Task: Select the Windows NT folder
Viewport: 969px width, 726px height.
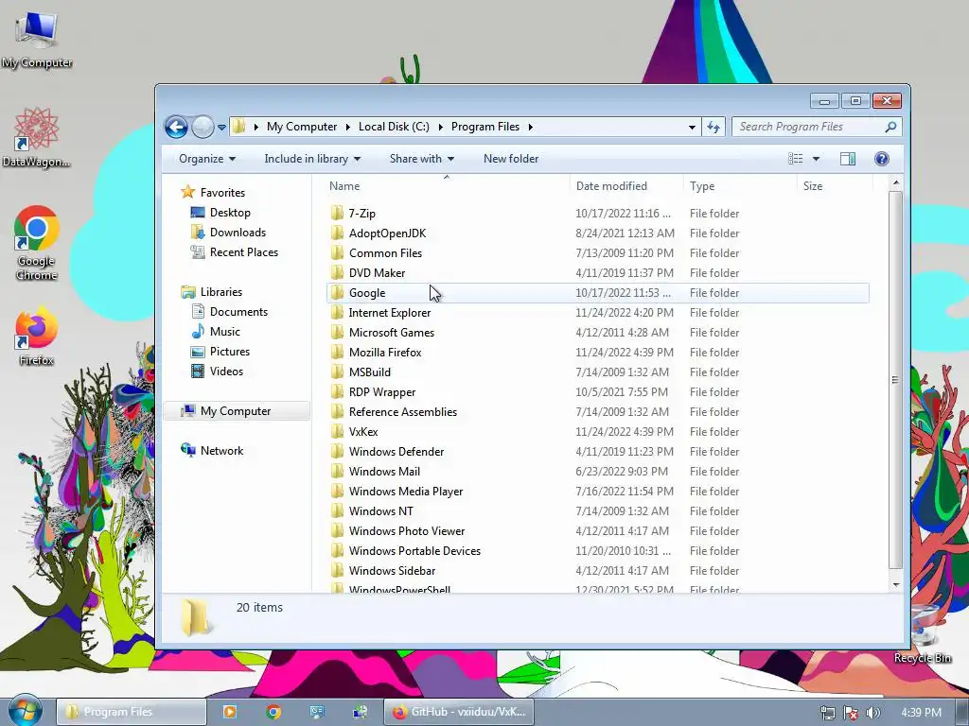Action: pos(380,511)
